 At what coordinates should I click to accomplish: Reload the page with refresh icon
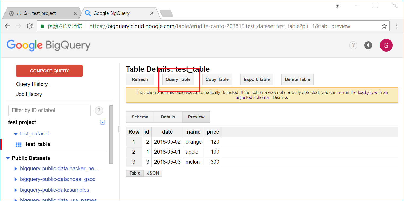30,26
